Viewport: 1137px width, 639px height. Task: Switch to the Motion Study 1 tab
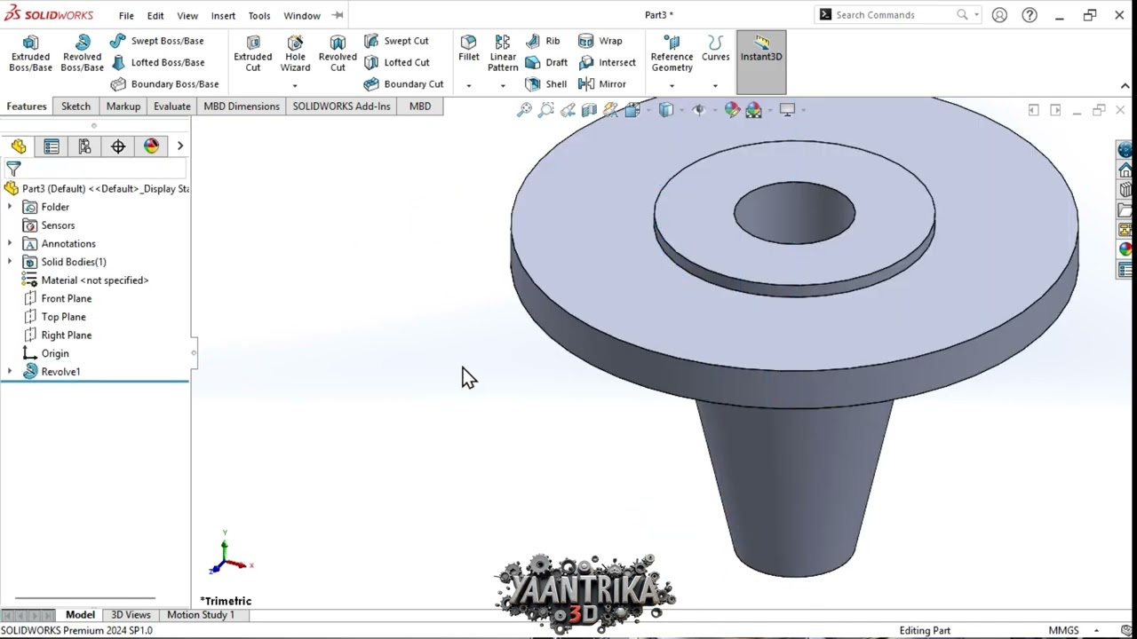pos(201,614)
